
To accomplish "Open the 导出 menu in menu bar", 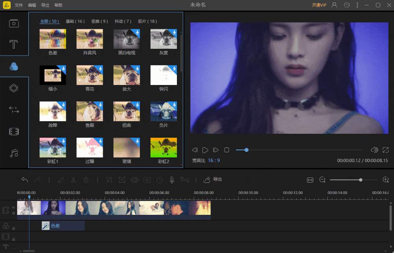I will [x=45, y=5].
